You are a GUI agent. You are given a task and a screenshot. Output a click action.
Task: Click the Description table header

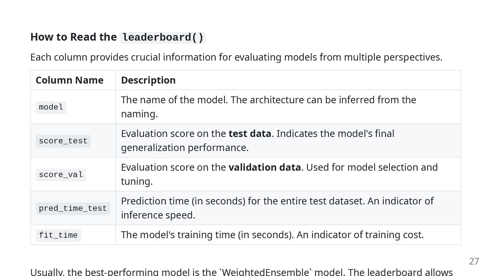(148, 80)
